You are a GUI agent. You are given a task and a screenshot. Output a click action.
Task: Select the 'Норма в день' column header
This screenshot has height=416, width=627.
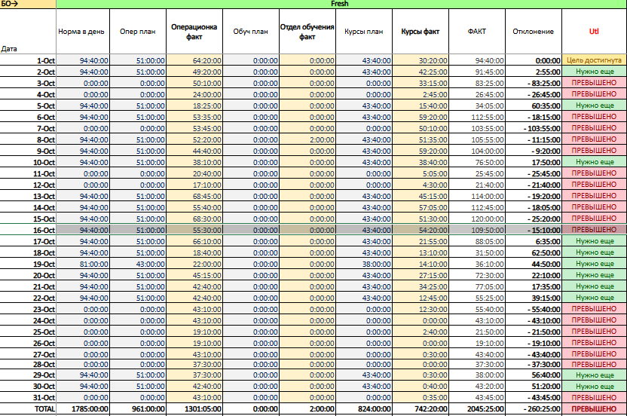click(x=83, y=31)
